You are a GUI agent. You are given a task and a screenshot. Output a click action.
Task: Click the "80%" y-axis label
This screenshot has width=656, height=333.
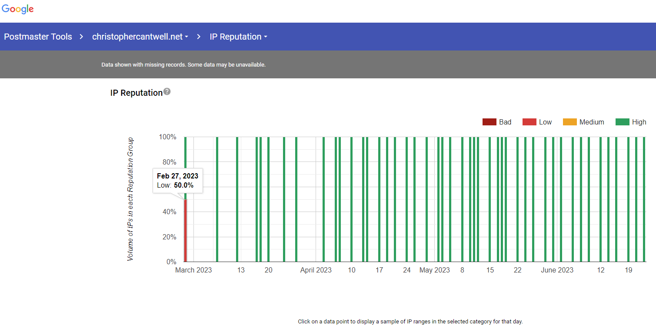pos(170,162)
